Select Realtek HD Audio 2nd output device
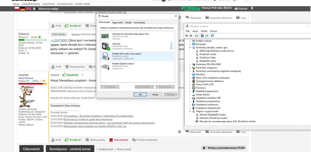The width and height of the screenshot is (311, 152). [x=137, y=56]
